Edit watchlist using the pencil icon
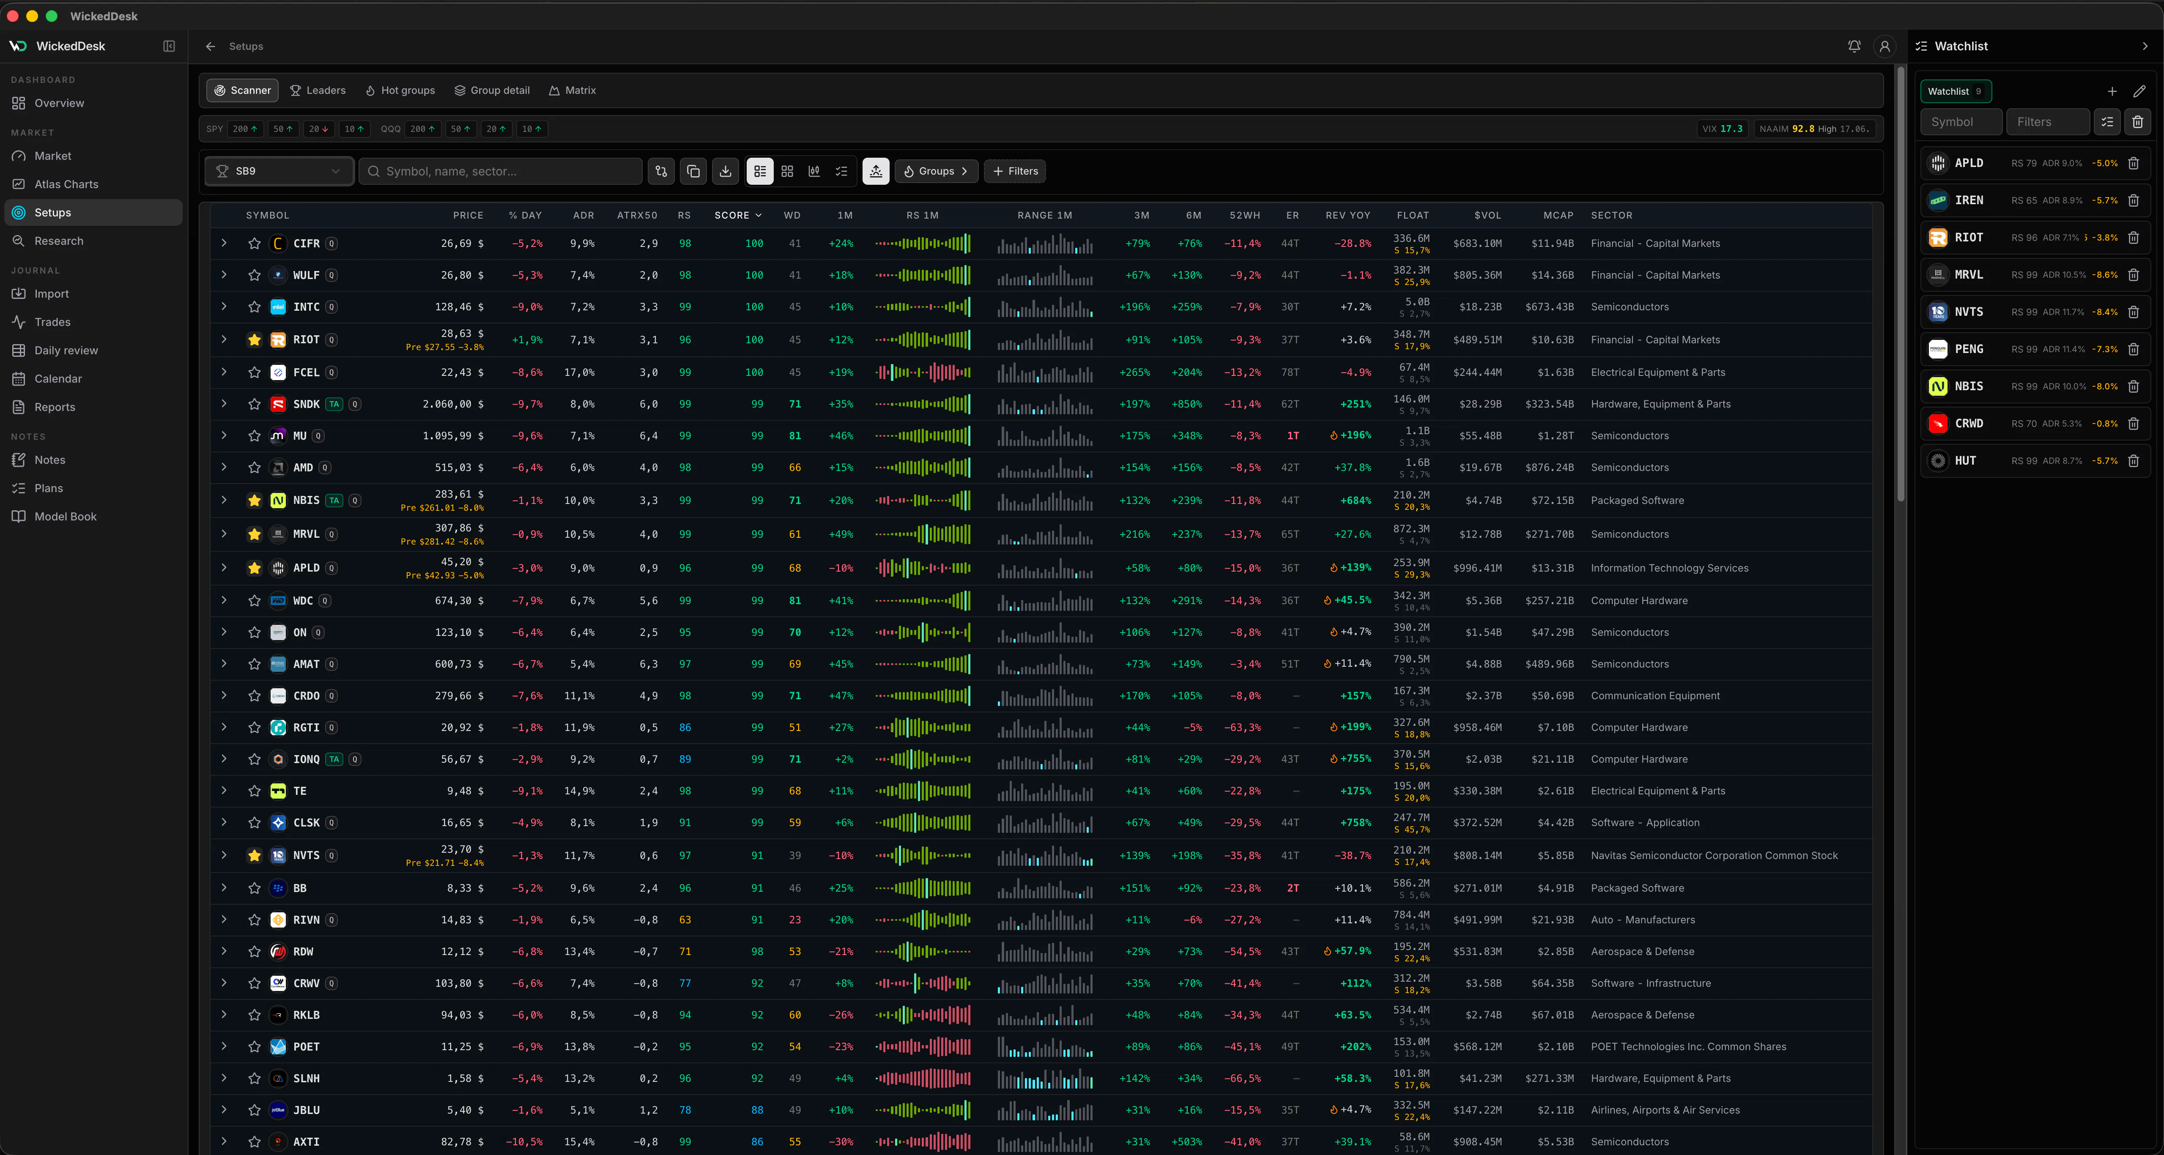Image resolution: width=2164 pixels, height=1155 pixels. pyautogui.click(x=2139, y=92)
